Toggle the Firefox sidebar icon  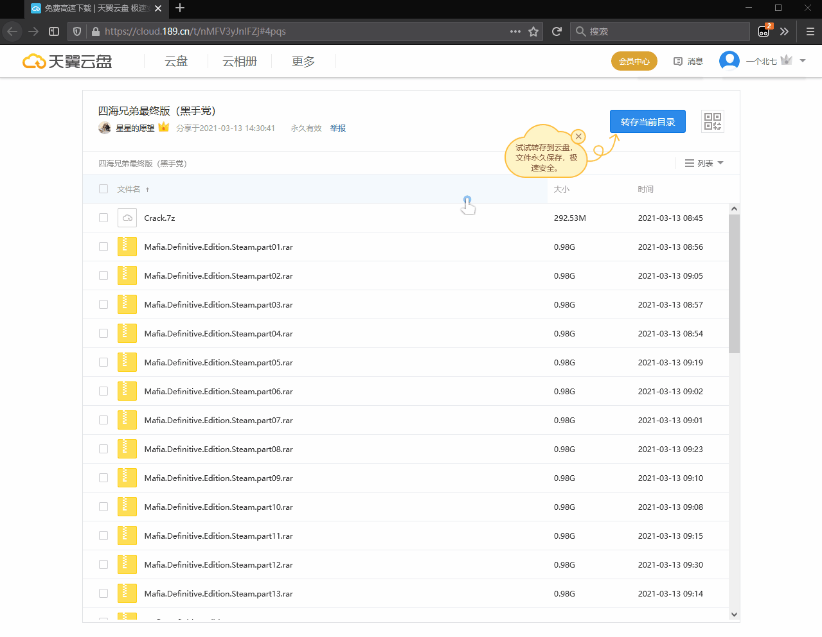tap(54, 31)
